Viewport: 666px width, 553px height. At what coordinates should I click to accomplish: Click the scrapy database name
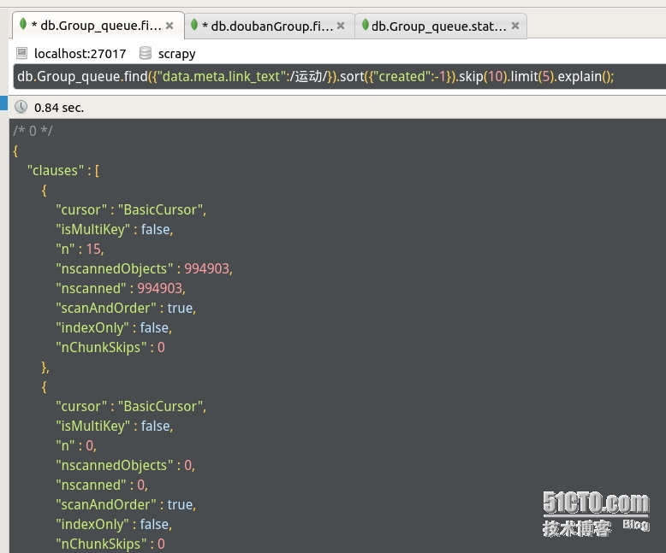[176, 55]
